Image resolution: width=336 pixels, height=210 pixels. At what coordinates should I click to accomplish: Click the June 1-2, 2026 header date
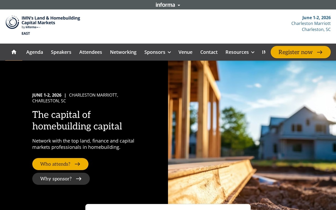click(x=316, y=18)
